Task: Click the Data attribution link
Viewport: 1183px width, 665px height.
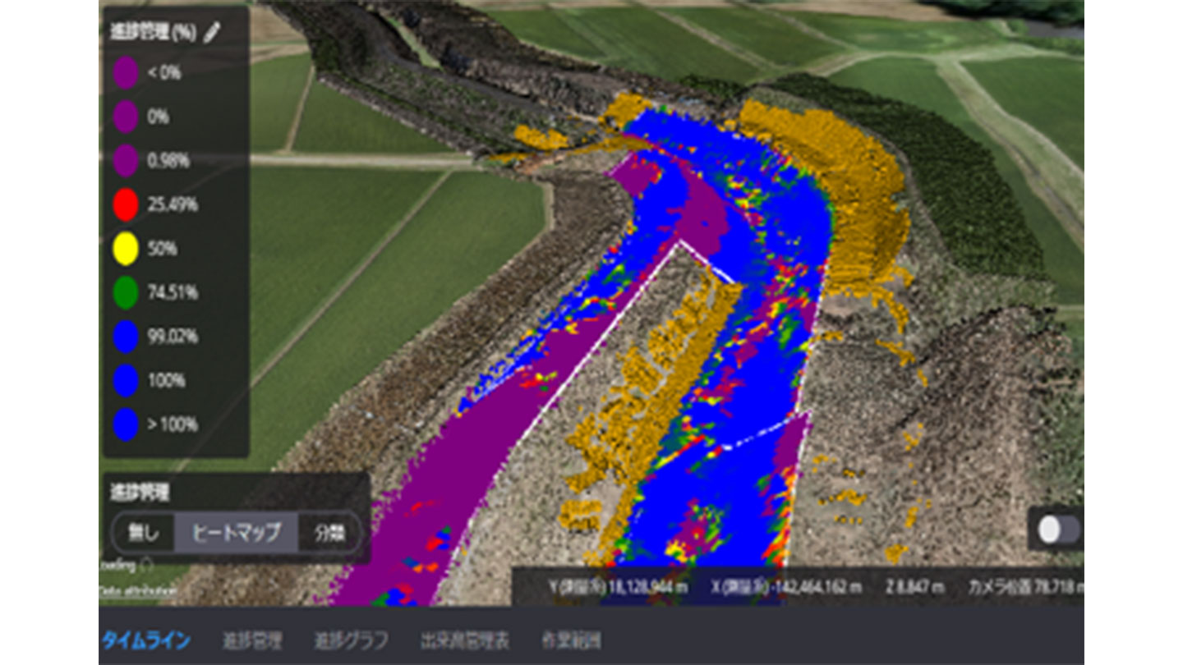Action: click(137, 590)
